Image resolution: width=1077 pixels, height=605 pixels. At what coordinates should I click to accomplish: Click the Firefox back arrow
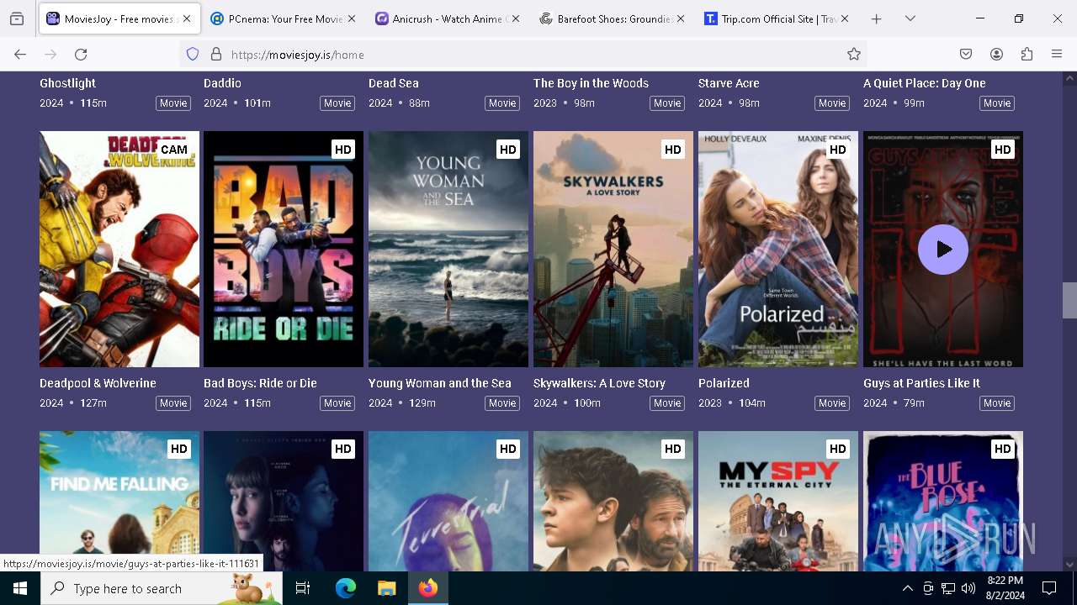pos(20,54)
